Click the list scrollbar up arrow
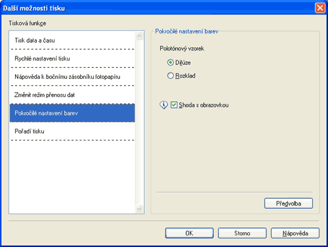Viewport: 328px width, 247px height. [x=139, y=35]
